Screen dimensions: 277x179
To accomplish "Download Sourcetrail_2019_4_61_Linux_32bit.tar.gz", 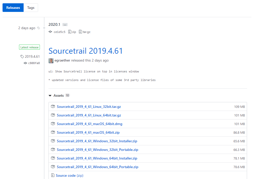I will 89,107.
